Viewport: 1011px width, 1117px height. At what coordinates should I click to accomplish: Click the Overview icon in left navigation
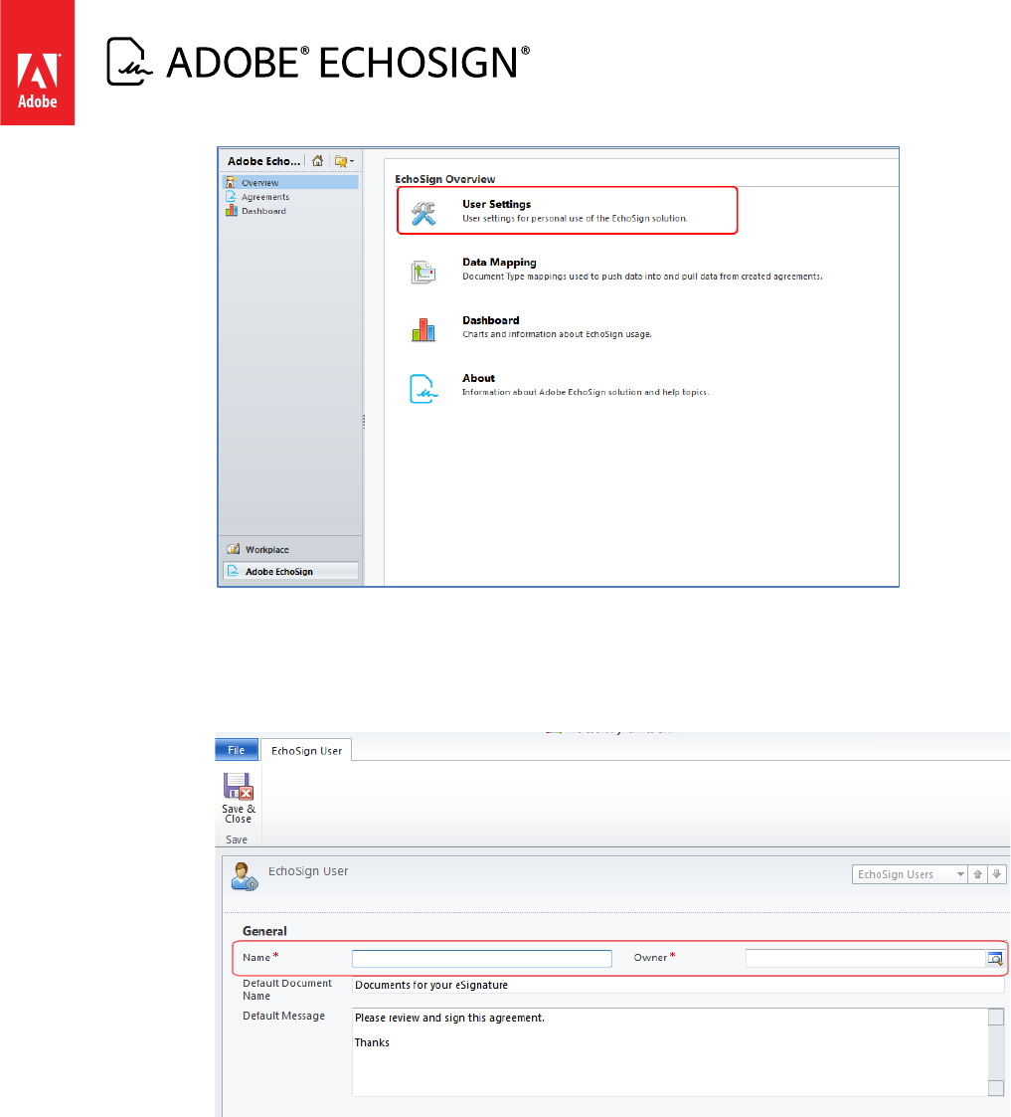pyautogui.click(x=231, y=183)
